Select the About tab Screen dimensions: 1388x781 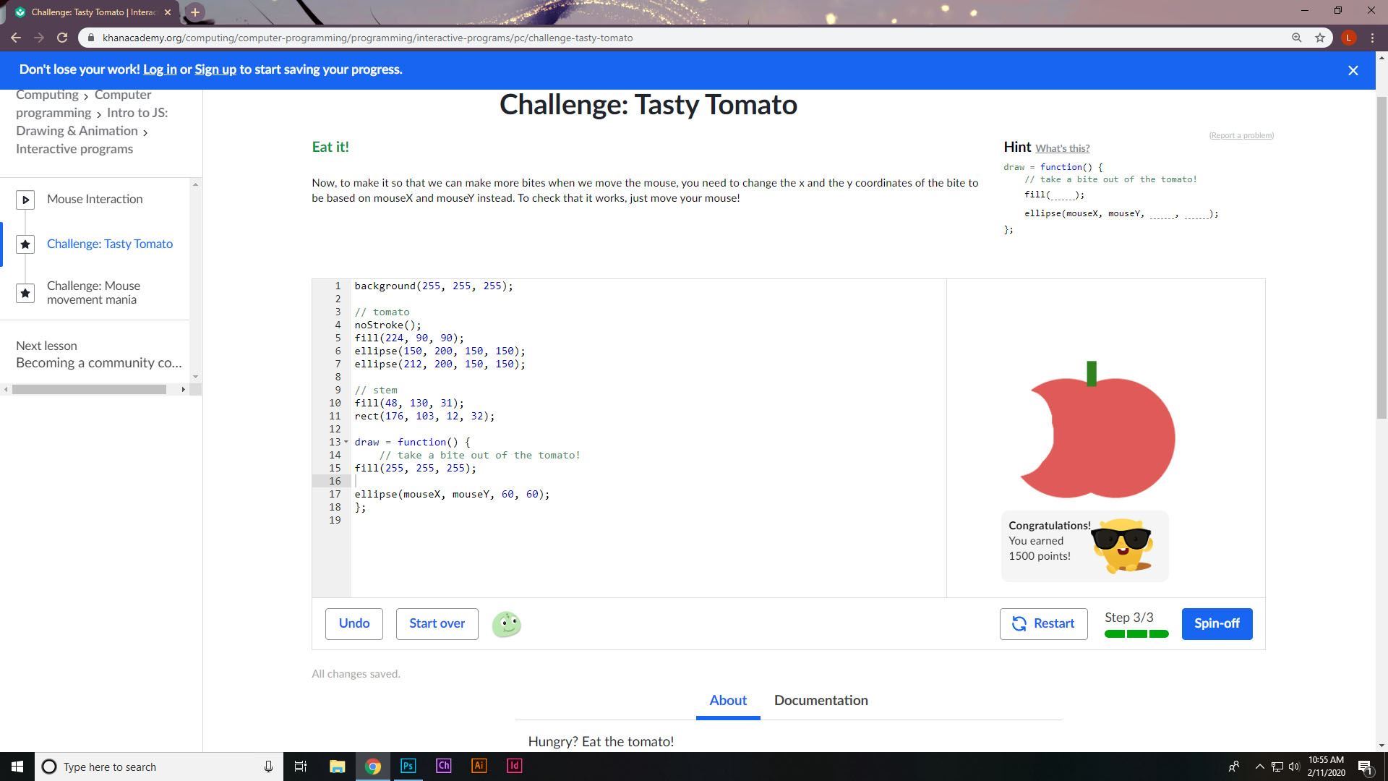coord(727,700)
